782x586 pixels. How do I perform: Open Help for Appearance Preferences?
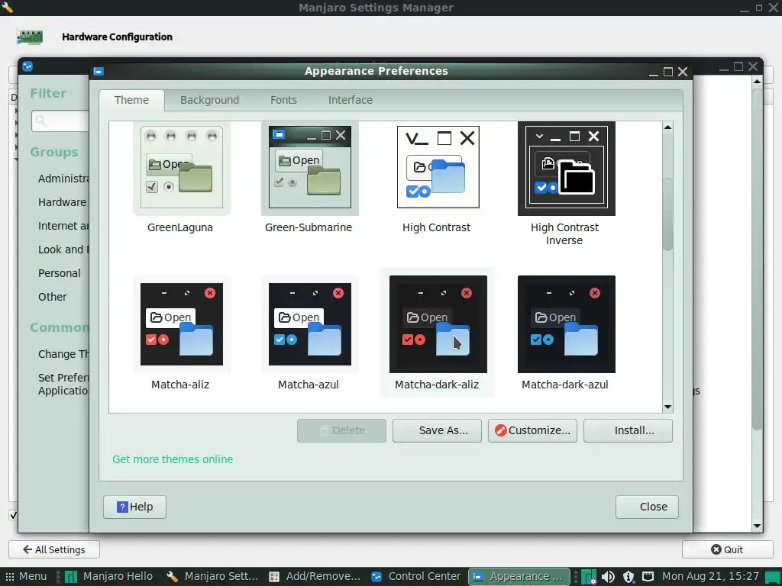[x=134, y=507]
